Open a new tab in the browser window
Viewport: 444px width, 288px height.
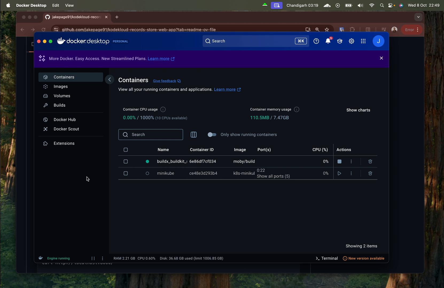coord(117,17)
